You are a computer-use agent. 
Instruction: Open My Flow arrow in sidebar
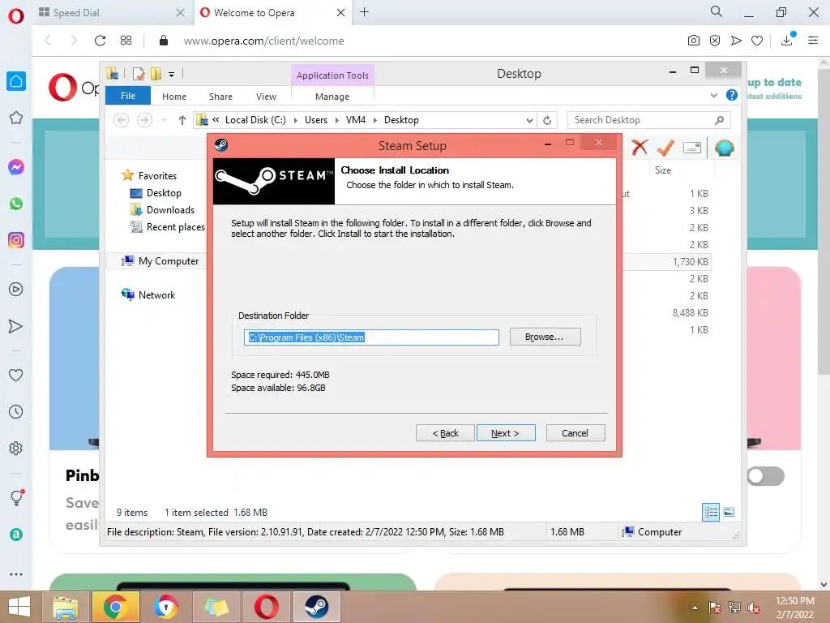[x=16, y=326]
